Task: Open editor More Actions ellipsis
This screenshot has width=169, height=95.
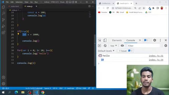Action: click(x=93, y=6)
